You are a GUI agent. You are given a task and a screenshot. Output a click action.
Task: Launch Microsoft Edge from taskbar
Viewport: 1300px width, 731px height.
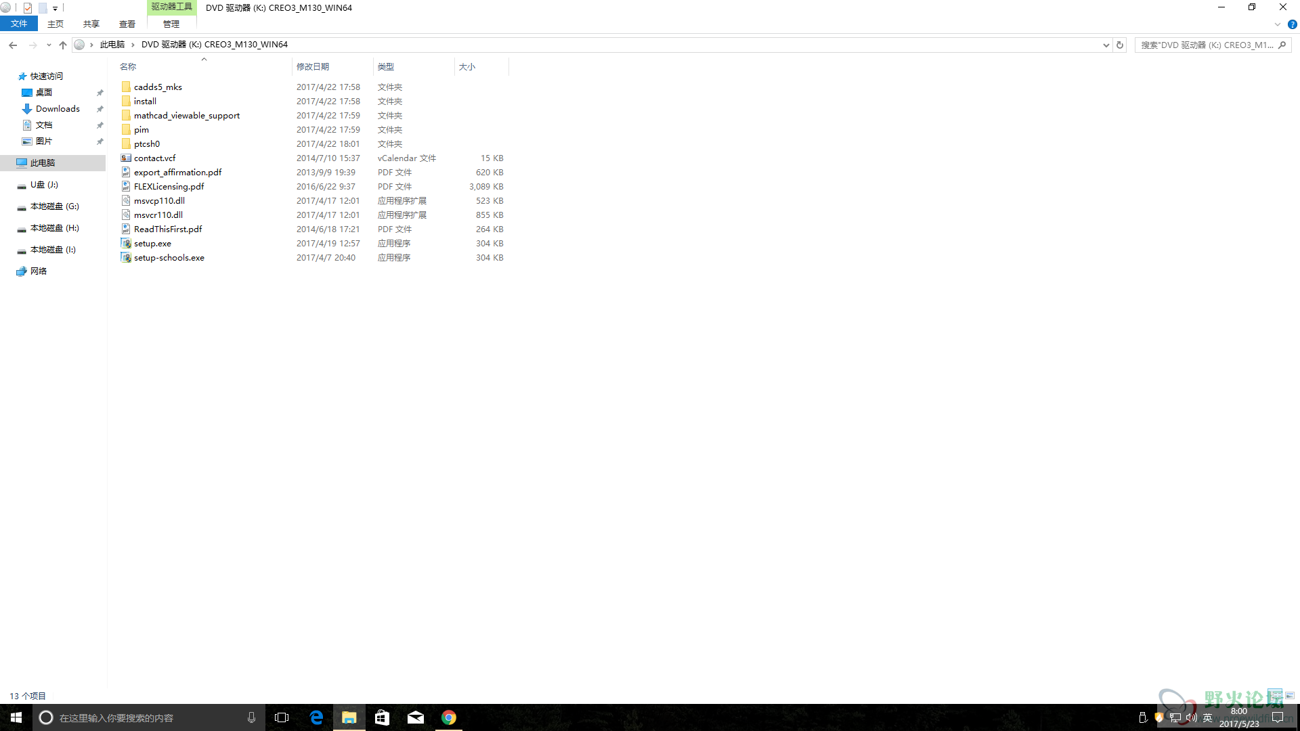point(316,717)
